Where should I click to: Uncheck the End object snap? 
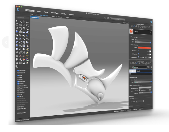(x=18, y=75)
